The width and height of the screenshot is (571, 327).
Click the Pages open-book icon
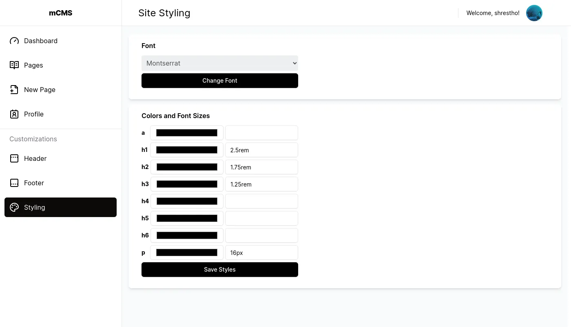[14, 65]
